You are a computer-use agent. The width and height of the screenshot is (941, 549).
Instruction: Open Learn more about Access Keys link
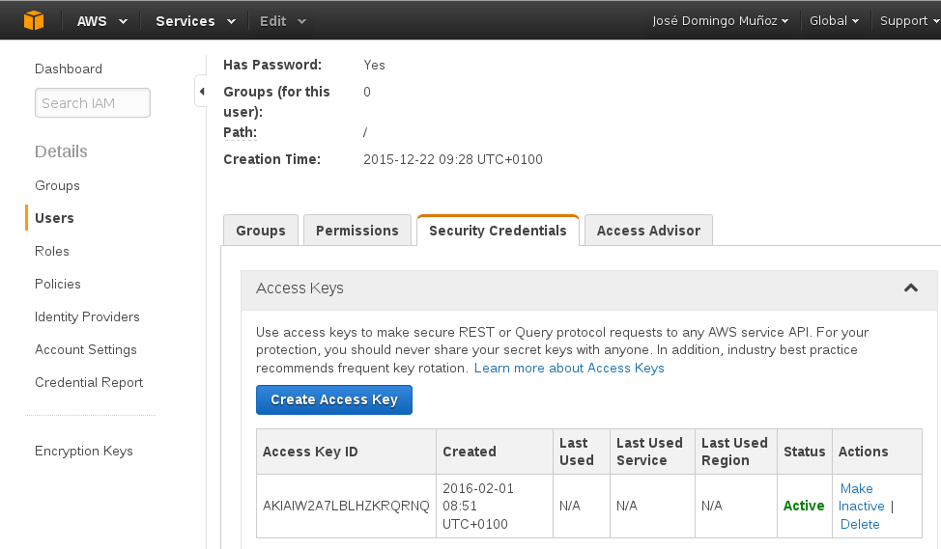569,368
